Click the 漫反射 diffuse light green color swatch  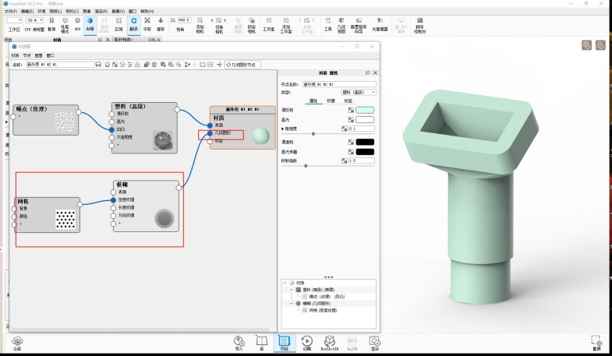365,111
